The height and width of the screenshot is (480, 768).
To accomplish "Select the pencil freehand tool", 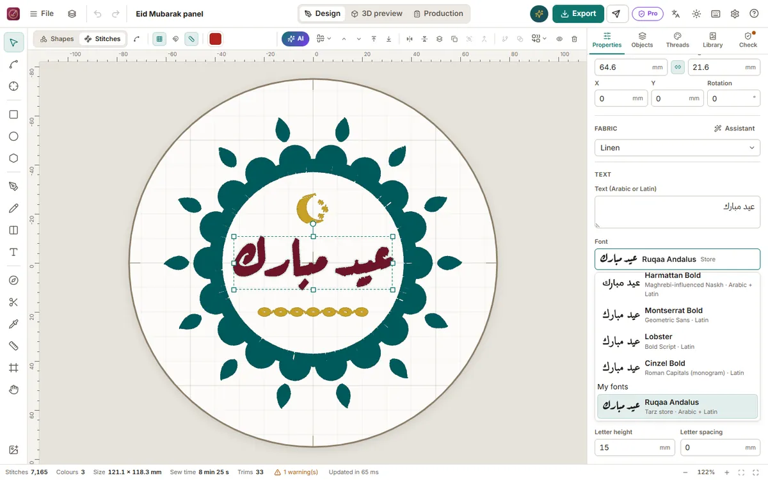I will pyautogui.click(x=13, y=208).
